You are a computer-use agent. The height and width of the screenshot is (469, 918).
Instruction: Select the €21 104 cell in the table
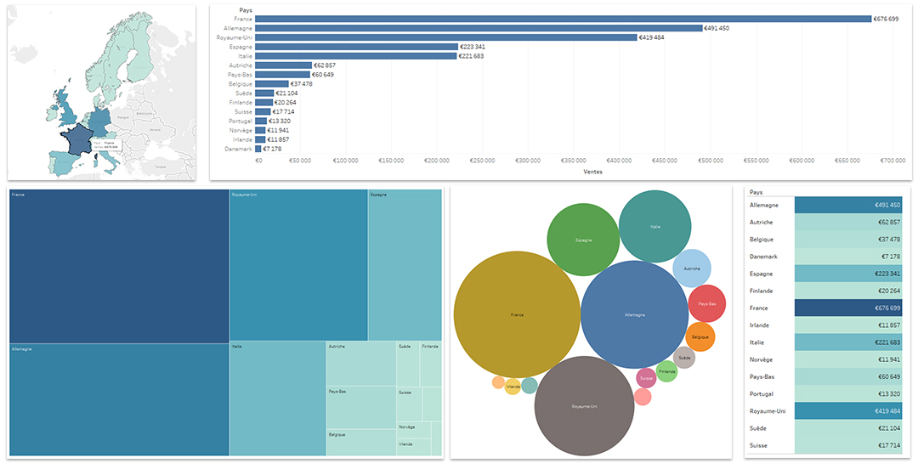[848, 428]
